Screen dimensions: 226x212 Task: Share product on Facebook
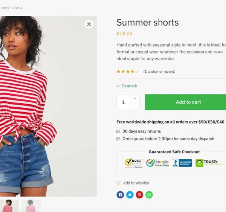coord(120,195)
